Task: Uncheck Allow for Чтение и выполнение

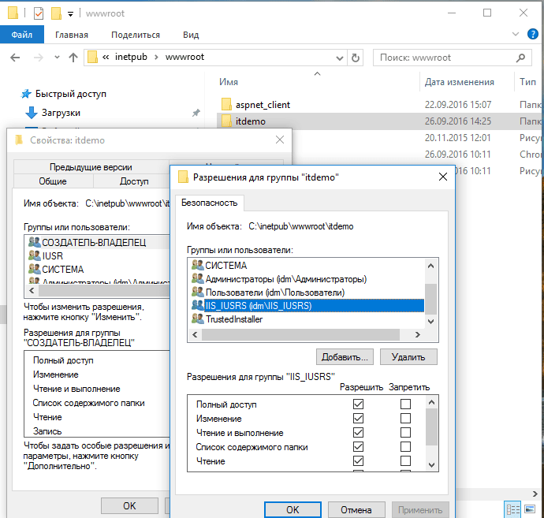Action: [359, 433]
